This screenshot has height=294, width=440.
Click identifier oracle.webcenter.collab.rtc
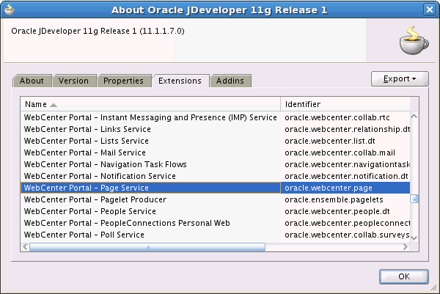[337, 117]
